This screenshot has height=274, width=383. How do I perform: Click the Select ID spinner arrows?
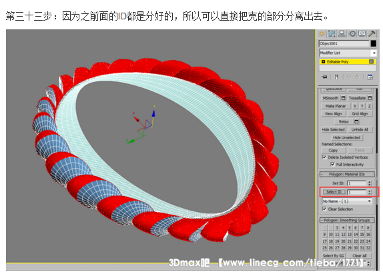click(370, 192)
